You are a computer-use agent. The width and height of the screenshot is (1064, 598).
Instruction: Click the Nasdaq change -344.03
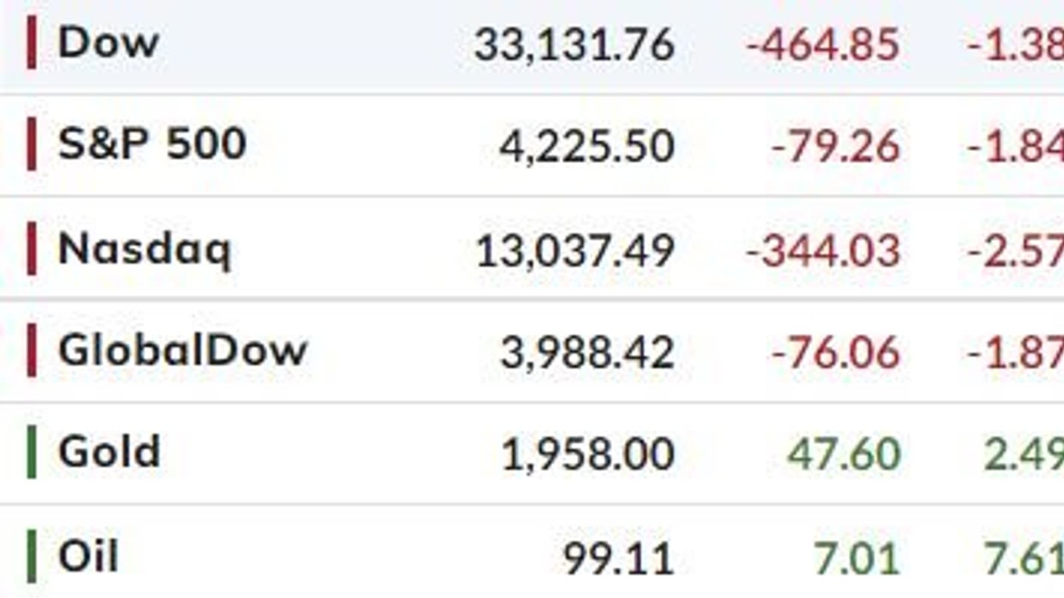823,252
